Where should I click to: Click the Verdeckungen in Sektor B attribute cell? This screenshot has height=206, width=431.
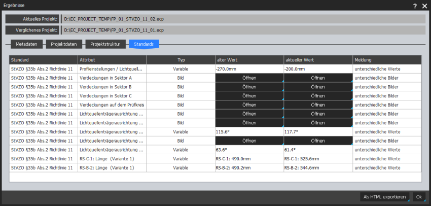point(112,87)
